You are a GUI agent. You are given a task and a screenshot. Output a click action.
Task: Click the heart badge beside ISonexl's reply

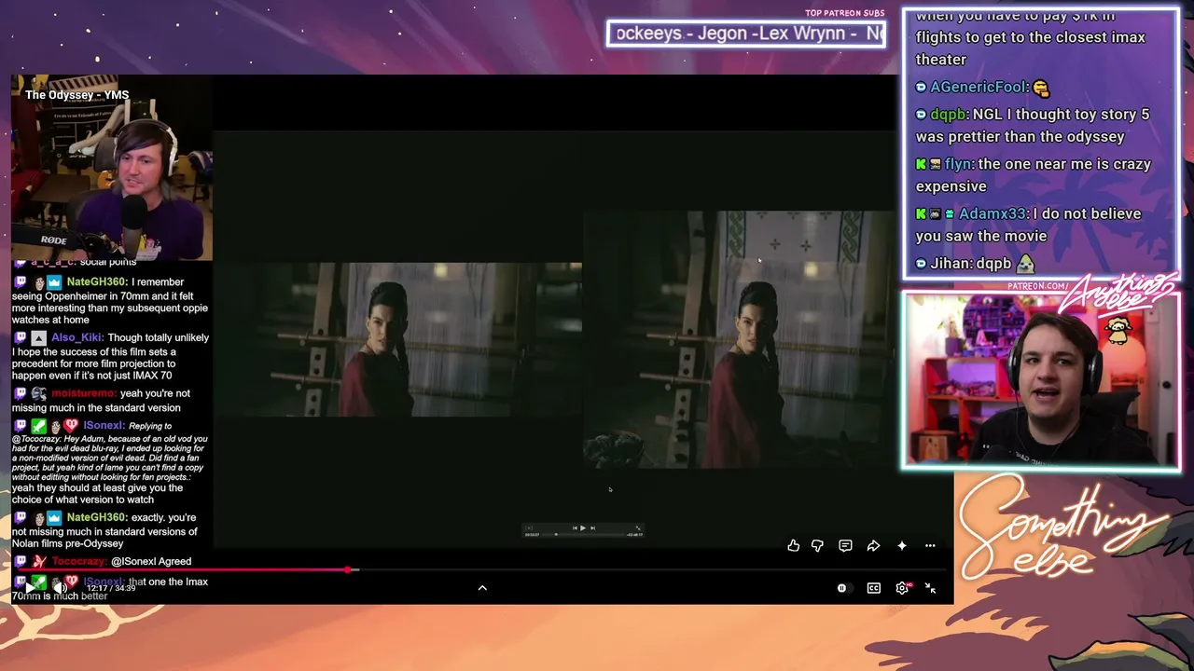[x=71, y=425]
